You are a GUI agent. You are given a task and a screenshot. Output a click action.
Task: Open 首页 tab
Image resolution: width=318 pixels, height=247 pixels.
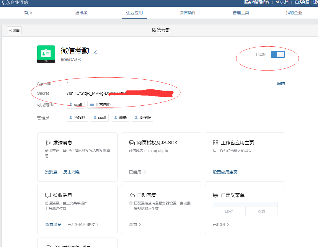point(28,13)
